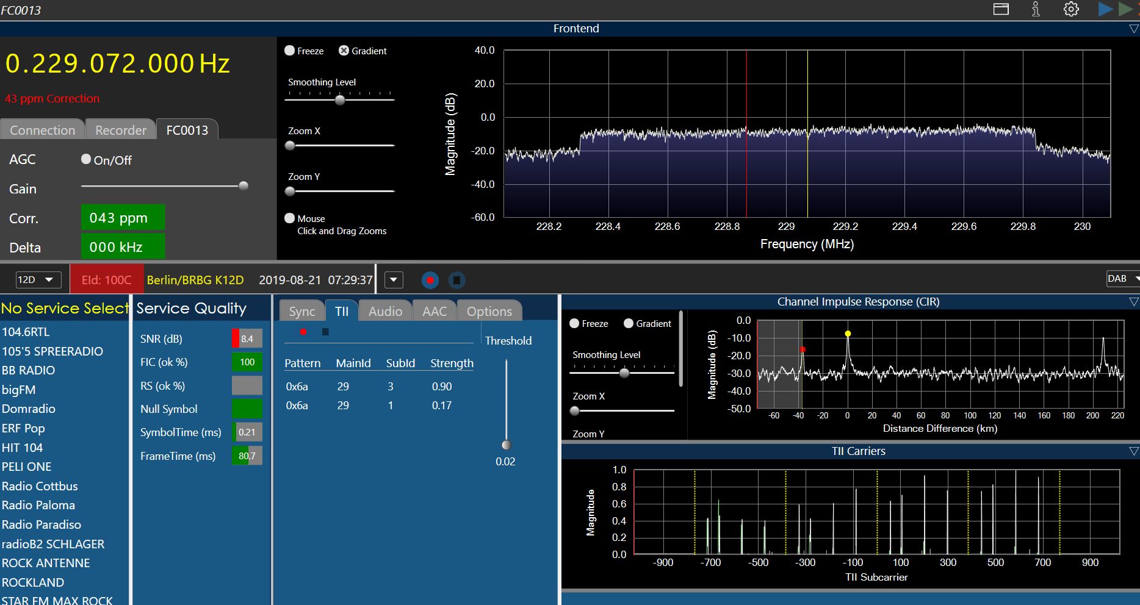Click the info icon in the top bar
This screenshot has width=1140, height=605.
pos(1036,9)
